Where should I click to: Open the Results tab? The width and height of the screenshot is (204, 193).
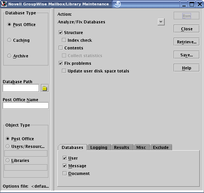coord(122,147)
